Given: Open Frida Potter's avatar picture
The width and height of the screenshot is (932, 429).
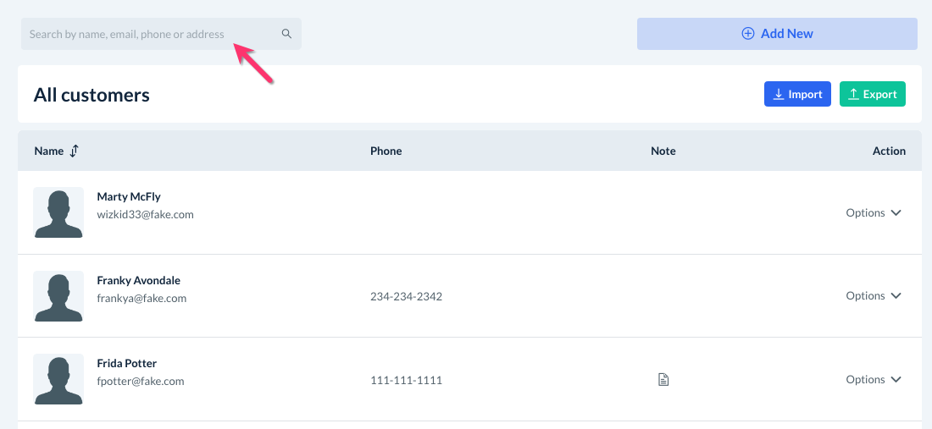Looking at the screenshot, I should coord(58,379).
